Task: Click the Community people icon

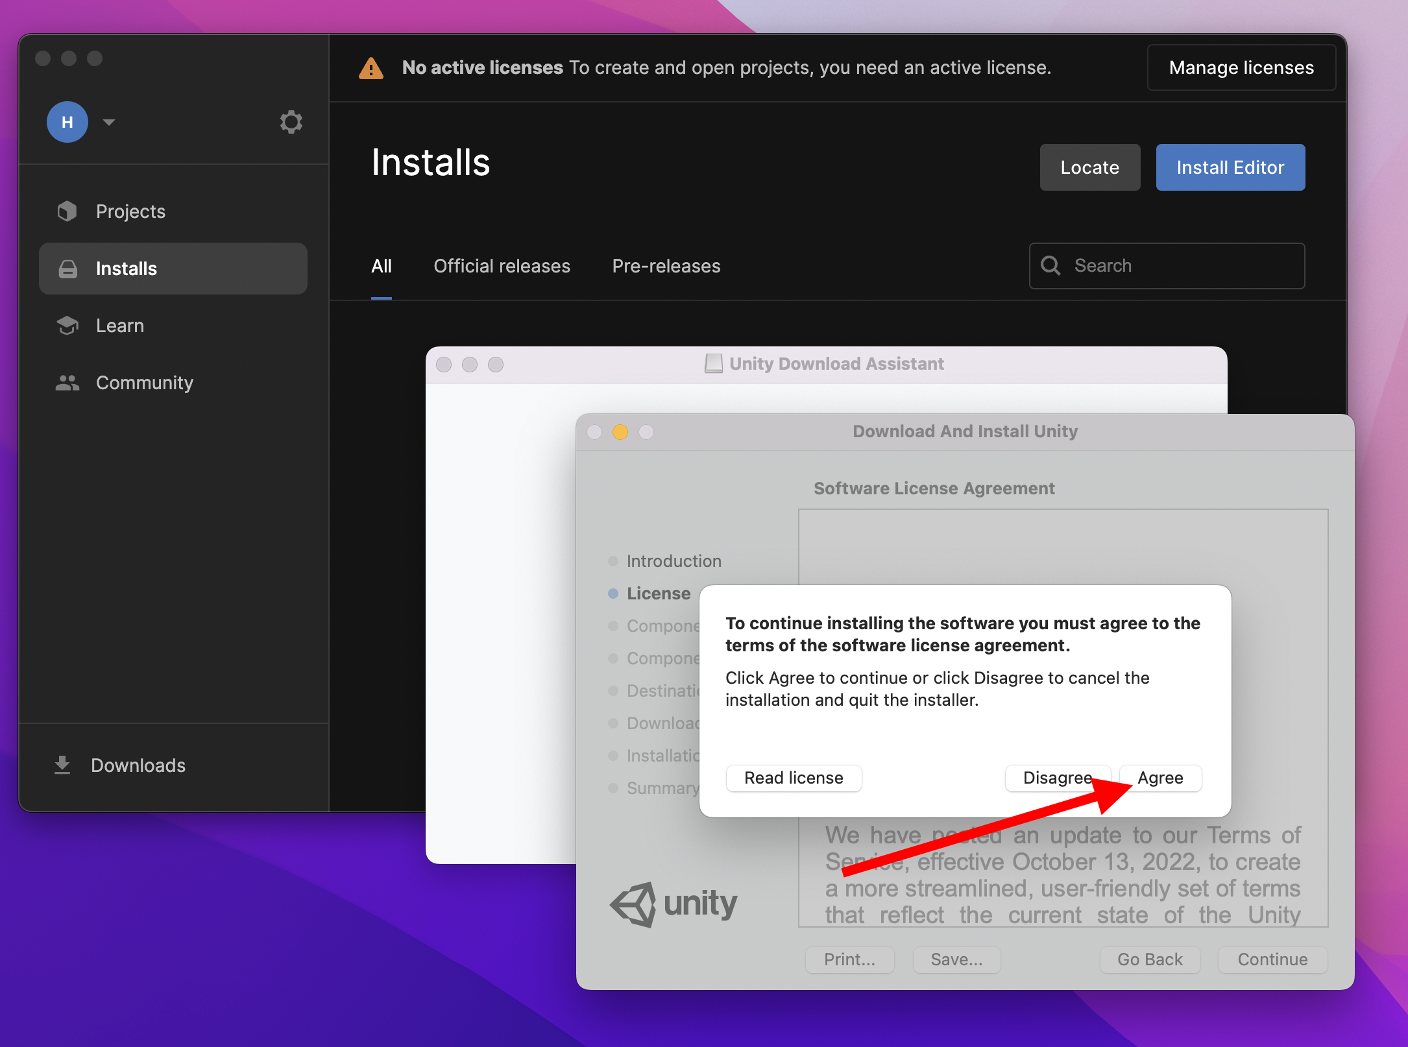Action: pos(67,383)
